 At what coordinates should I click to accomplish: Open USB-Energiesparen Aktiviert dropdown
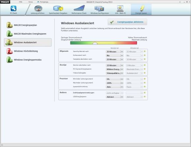[x=115, y=97]
